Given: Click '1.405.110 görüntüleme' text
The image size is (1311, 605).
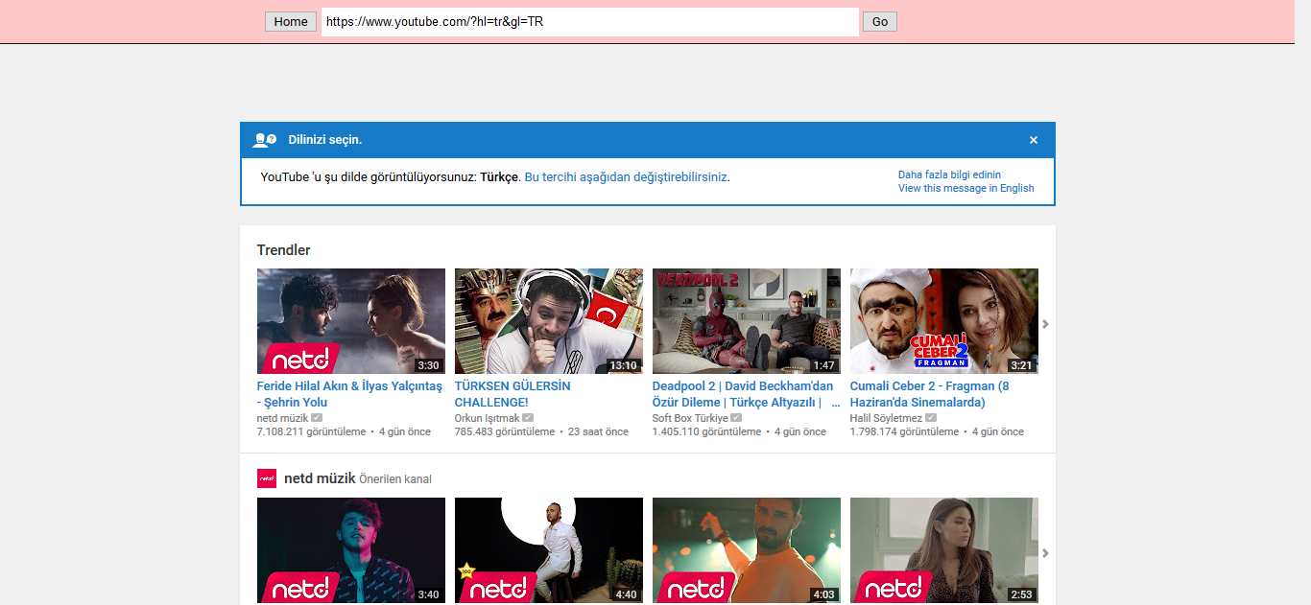Looking at the screenshot, I should point(706,431).
